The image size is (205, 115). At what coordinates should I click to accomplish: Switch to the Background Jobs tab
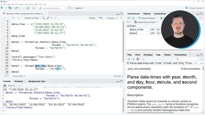37,81
